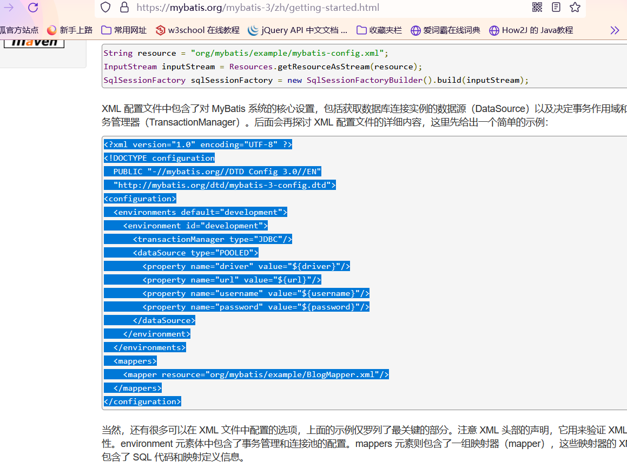Click the dataSource type="POOLED" line
The height and width of the screenshot is (474, 627).
pyautogui.click(x=181, y=253)
